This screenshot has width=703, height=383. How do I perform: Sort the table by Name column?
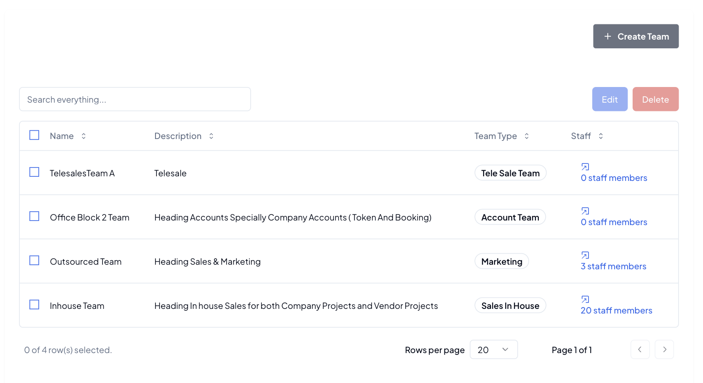coord(83,136)
